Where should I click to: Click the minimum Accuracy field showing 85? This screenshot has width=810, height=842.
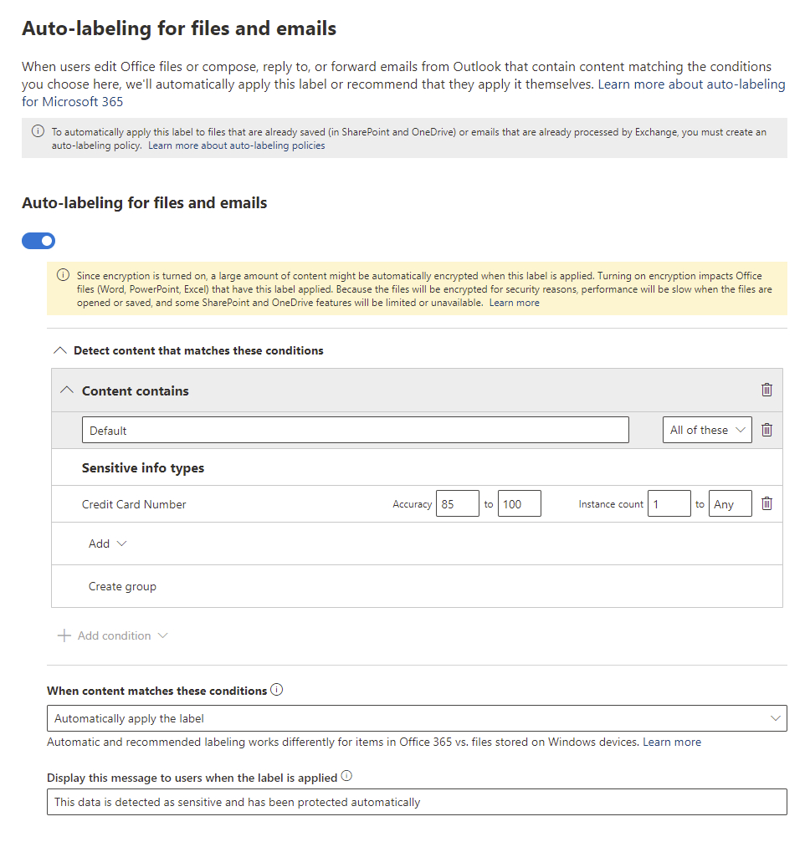[457, 504]
